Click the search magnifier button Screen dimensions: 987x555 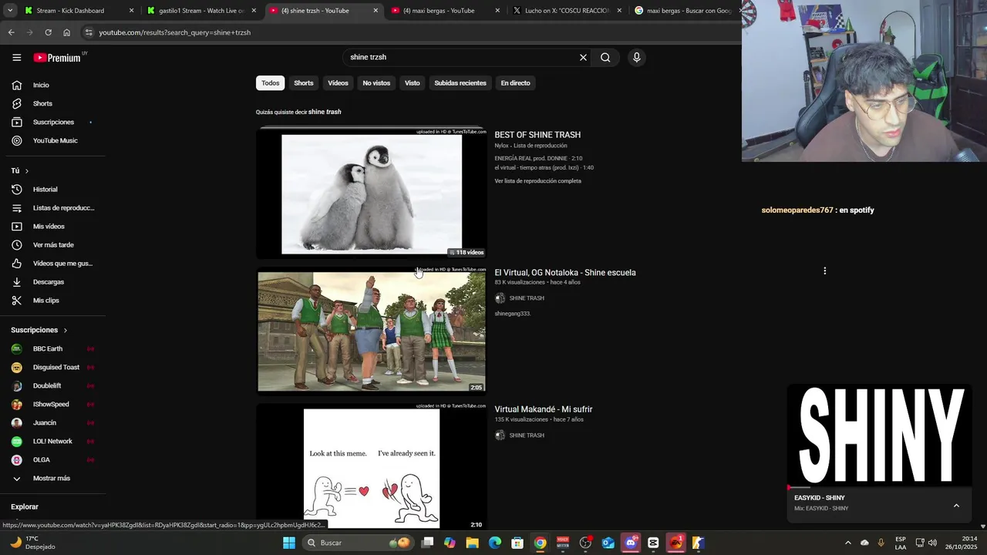click(605, 57)
